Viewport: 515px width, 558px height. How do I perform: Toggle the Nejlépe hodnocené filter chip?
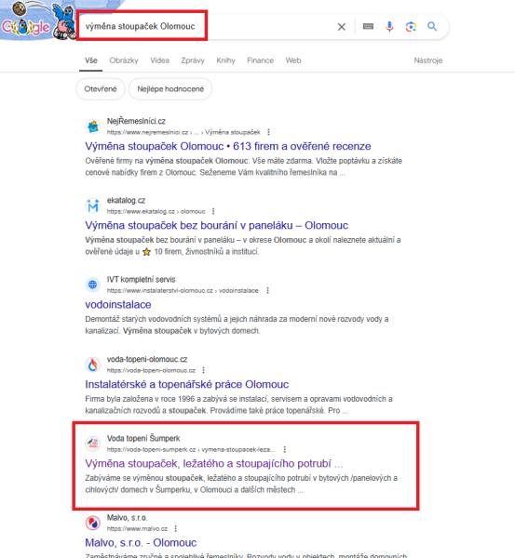pos(170,89)
